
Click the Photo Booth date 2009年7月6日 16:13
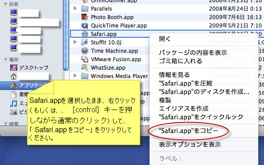[x=235, y=17]
